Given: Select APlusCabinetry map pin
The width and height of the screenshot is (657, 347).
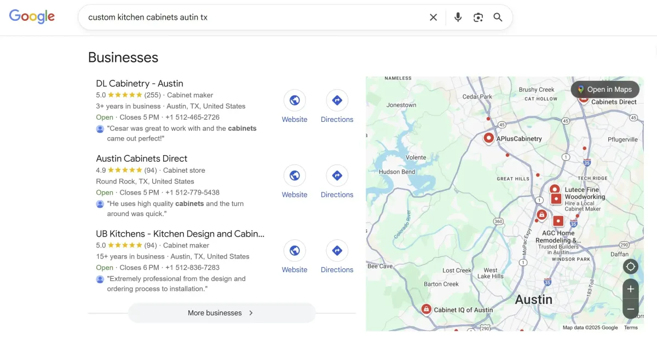Looking at the screenshot, I should tap(489, 138).
